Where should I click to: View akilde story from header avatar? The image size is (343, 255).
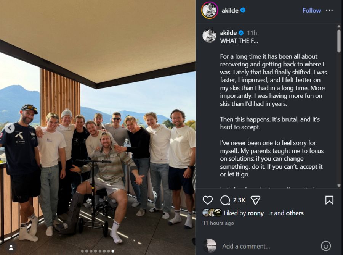pos(210,10)
